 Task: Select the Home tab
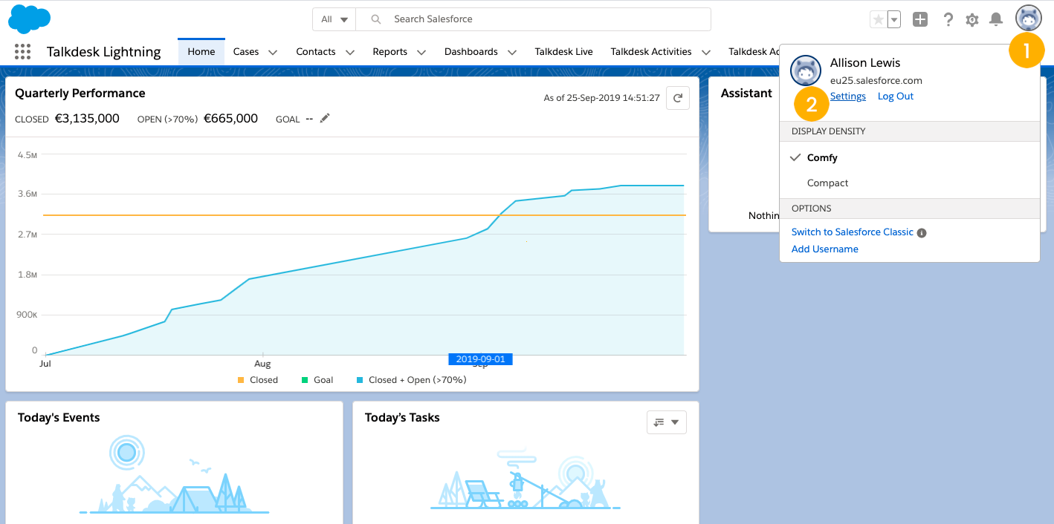201,51
